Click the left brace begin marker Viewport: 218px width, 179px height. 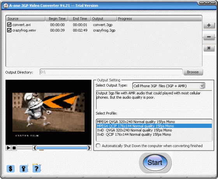tap(35, 148)
